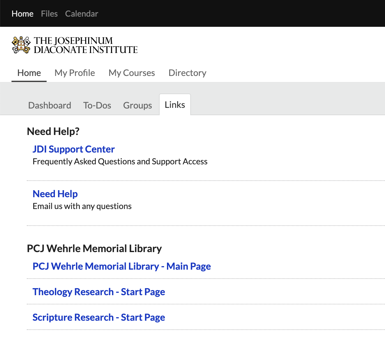The width and height of the screenshot is (385, 344).
Task: Go to My Profile
Action: [x=75, y=73]
